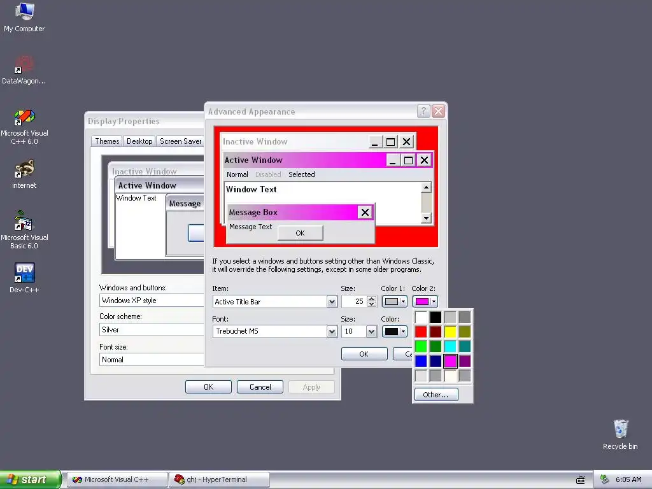
Task: Pick the selected magenta swatch in palette
Action: click(450, 361)
